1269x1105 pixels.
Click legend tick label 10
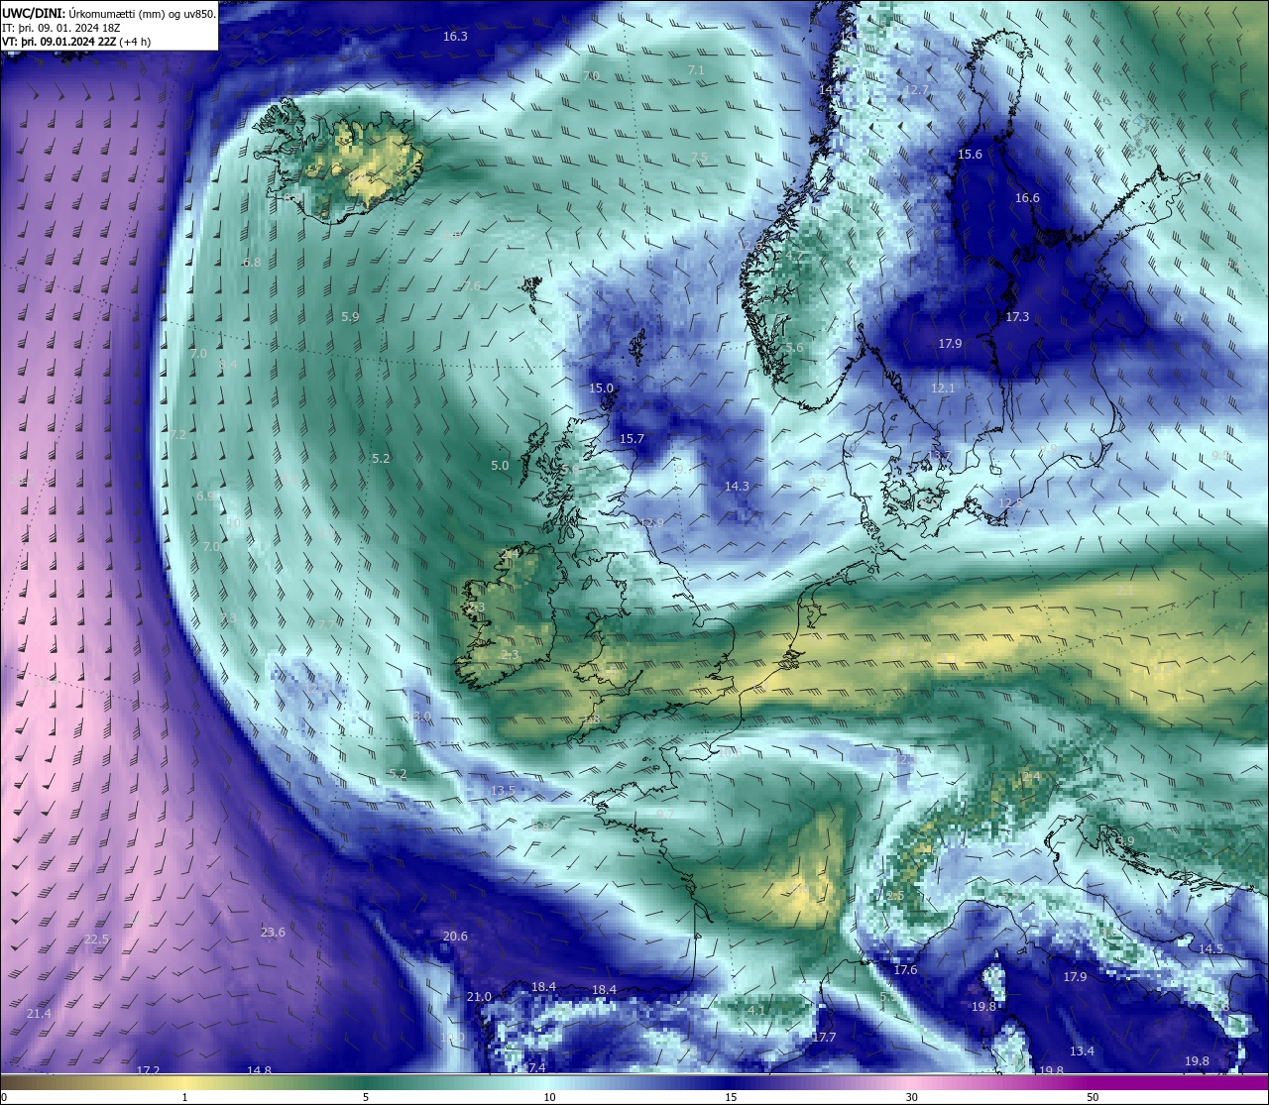[549, 1097]
